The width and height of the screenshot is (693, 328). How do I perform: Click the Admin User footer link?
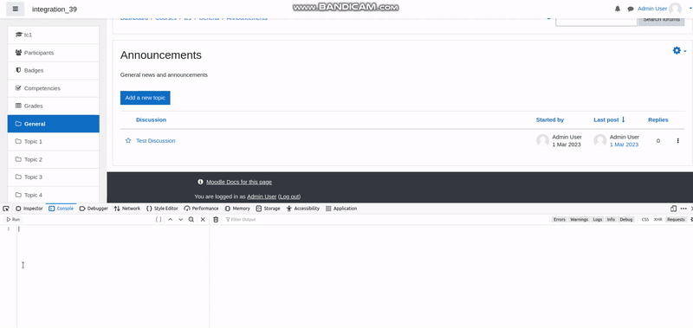262,196
